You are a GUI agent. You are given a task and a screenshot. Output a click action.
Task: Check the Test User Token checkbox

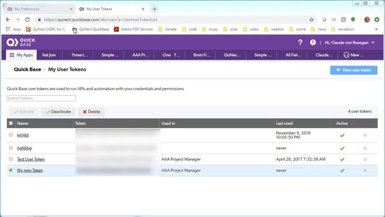[11, 159]
